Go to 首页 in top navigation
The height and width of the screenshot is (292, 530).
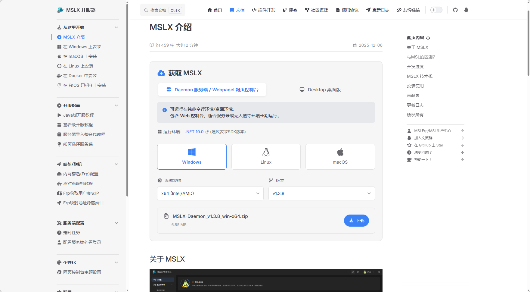pyautogui.click(x=215, y=10)
